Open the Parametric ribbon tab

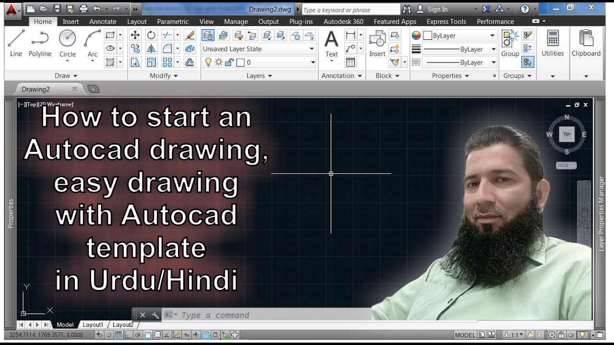click(173, 22)
